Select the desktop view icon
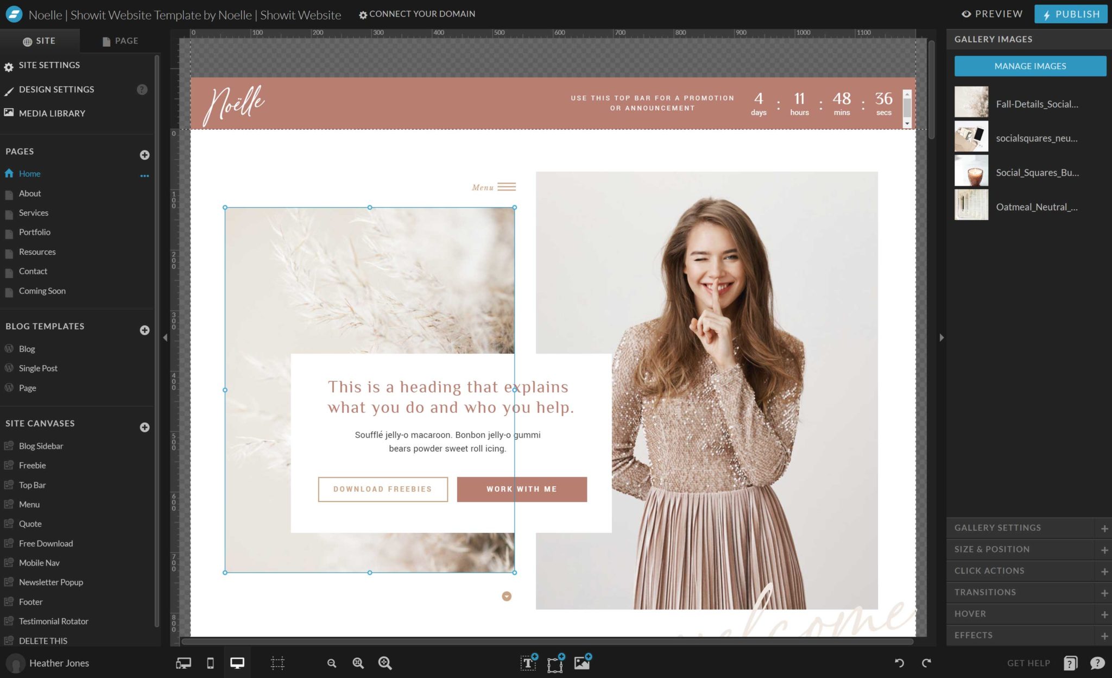Image resolution: width=1112 pixels, height=678 pixels. (x=237, y=663)
